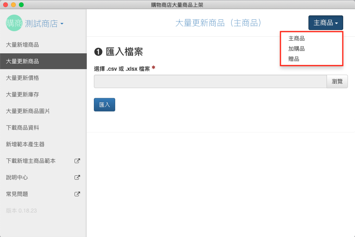355x237 pixels.
Task: Click external-link icon beside 常見問題
Action: tap(77, 194)
